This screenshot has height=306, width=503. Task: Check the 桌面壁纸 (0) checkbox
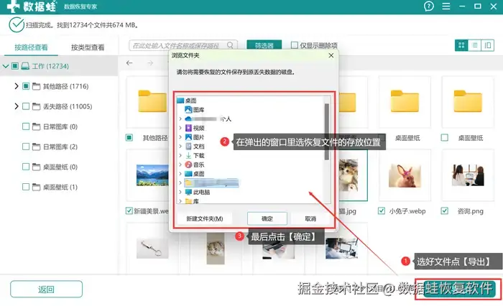(26, 167)
